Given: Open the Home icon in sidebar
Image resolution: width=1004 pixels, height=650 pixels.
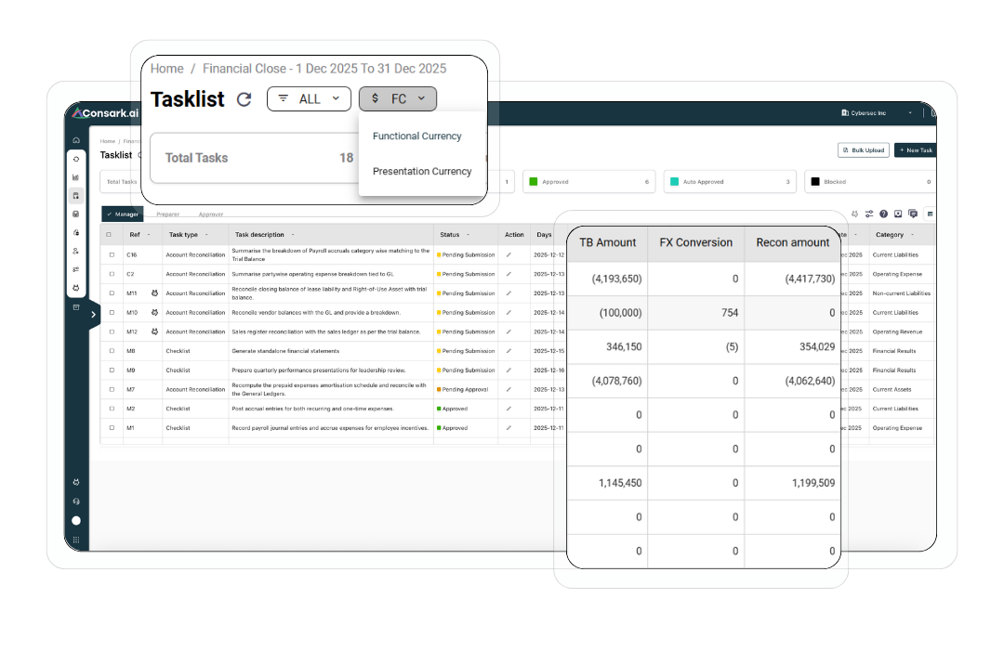Looking at the screenshot, I should click(76, 140).
